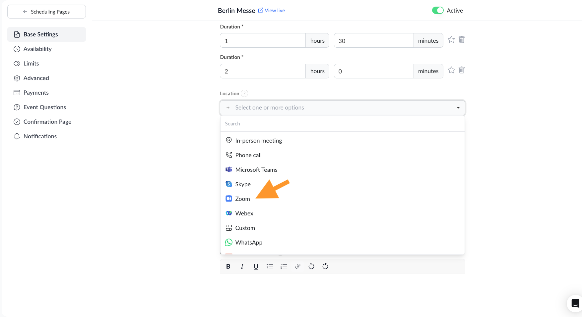Image resolution: width=582 pixels, height=317 pixels.
Task: Open Advanced settings
Action: 46,78
